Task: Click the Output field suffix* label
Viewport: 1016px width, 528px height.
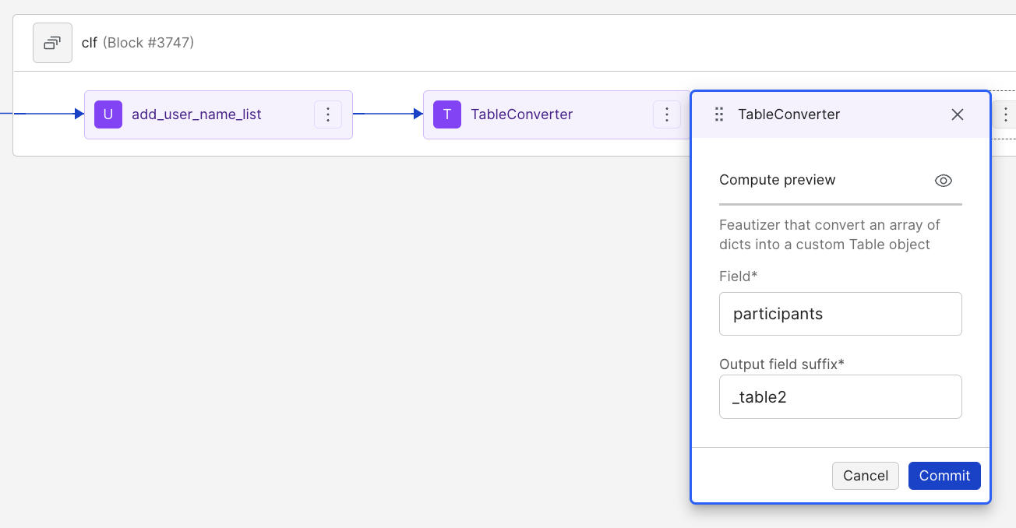Action: point(782,364)
